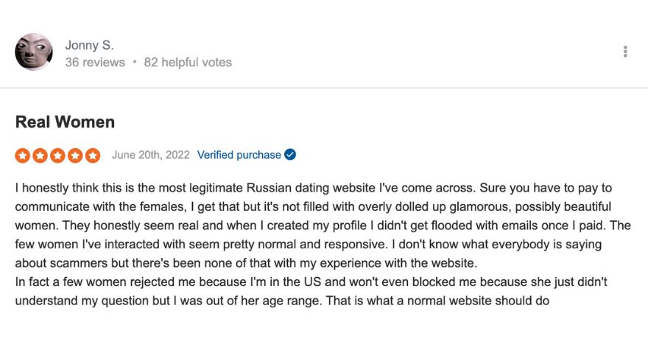Click Jonny S.'s profile avatar
This screenshot has width=648, height=339.
point(34,52)
